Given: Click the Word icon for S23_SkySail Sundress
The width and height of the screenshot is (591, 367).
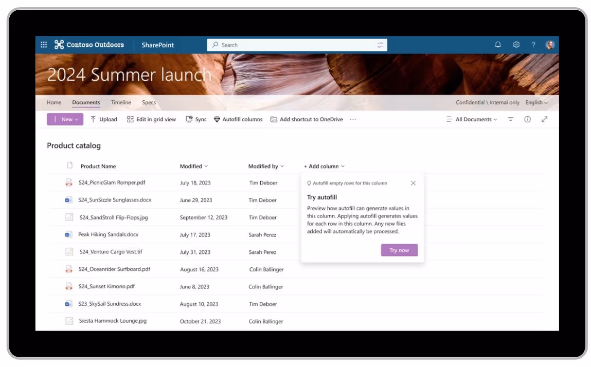Looking at the screenshot, I should click(x=68, y=304).
